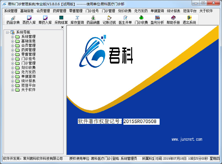
Task: Click the date time status entry
Action: (x=187, y=159)
